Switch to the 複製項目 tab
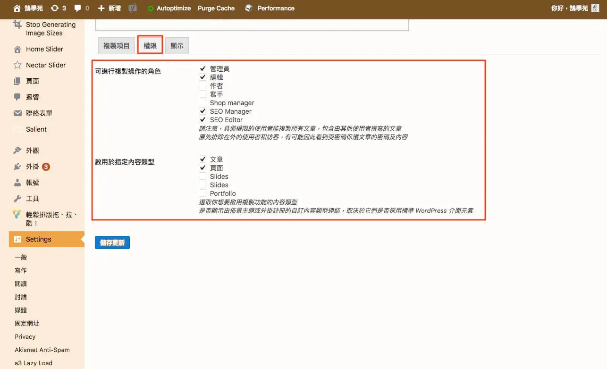 pos(116,46)
